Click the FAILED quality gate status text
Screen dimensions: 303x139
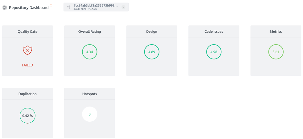coord(27,65)
